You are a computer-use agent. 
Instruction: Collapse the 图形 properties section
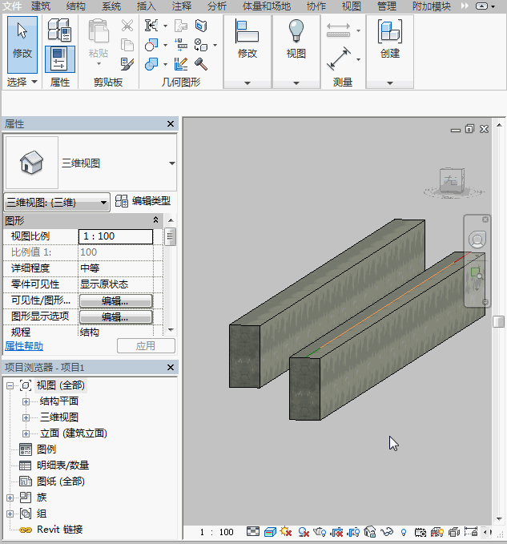pos(156,220)
